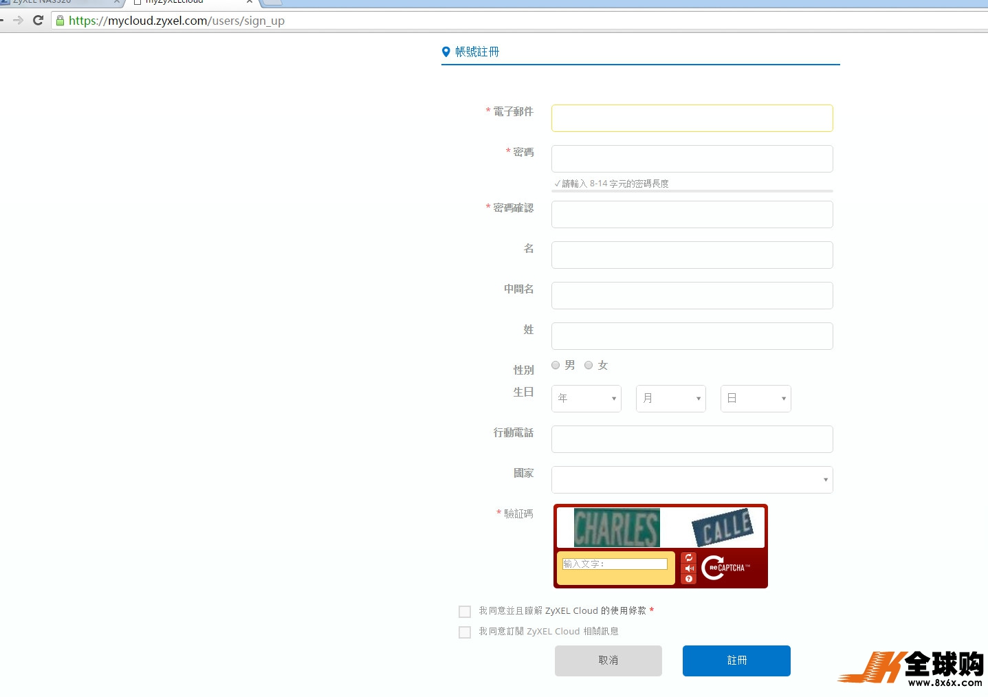Screen dimensions: 988x697
Task: Click the 取消 cancel button
Action: click(608, 660)
